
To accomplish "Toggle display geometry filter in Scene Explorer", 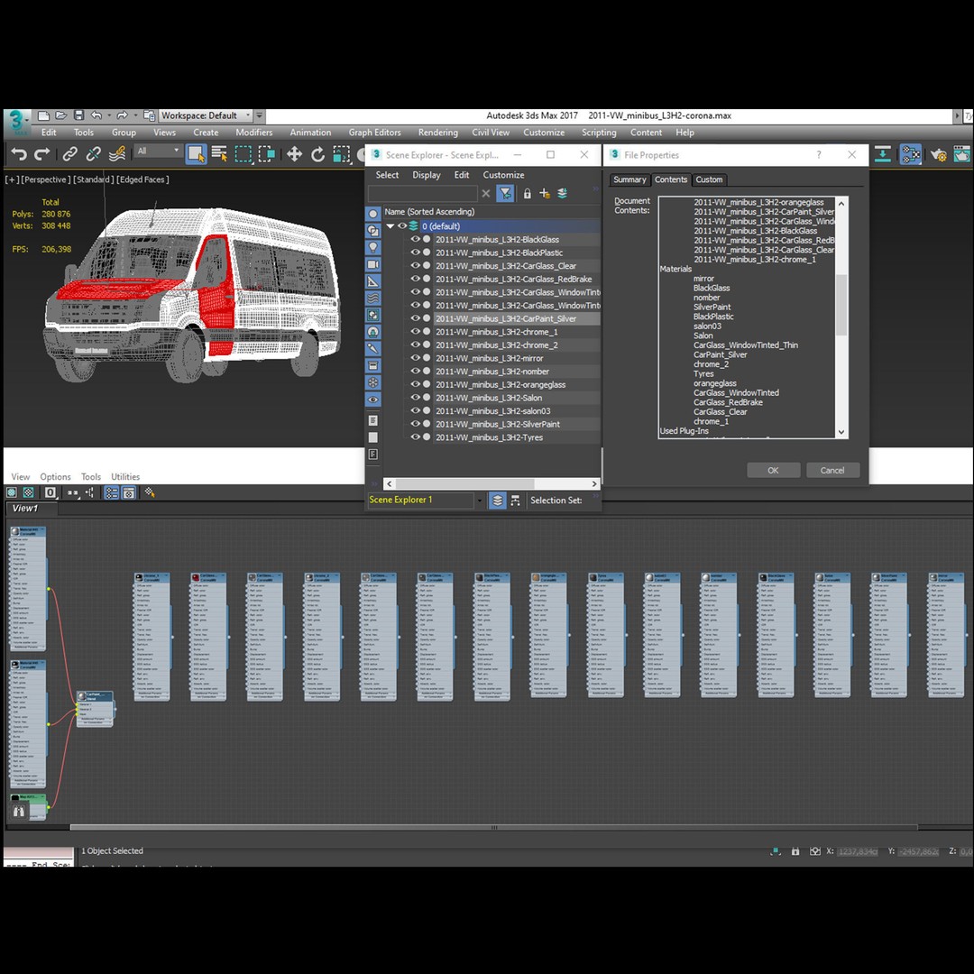I will tap(372, 214).
